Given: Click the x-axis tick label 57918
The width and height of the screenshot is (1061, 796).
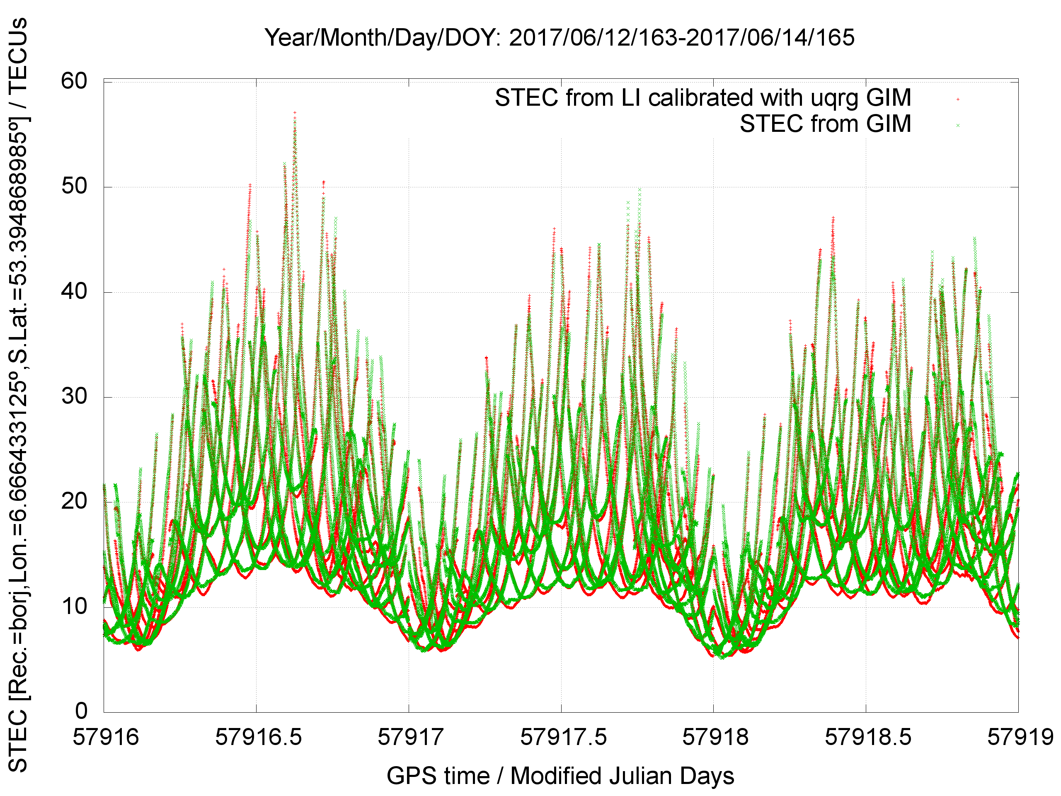Looking at the screenshot, I should click(x=715, y=737).
